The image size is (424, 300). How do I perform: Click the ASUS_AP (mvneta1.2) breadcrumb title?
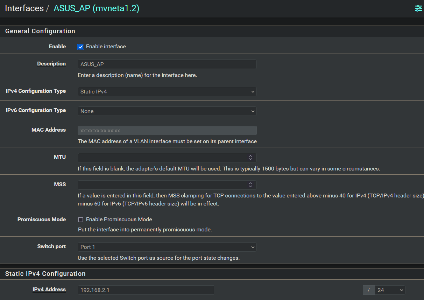point(96,8)
